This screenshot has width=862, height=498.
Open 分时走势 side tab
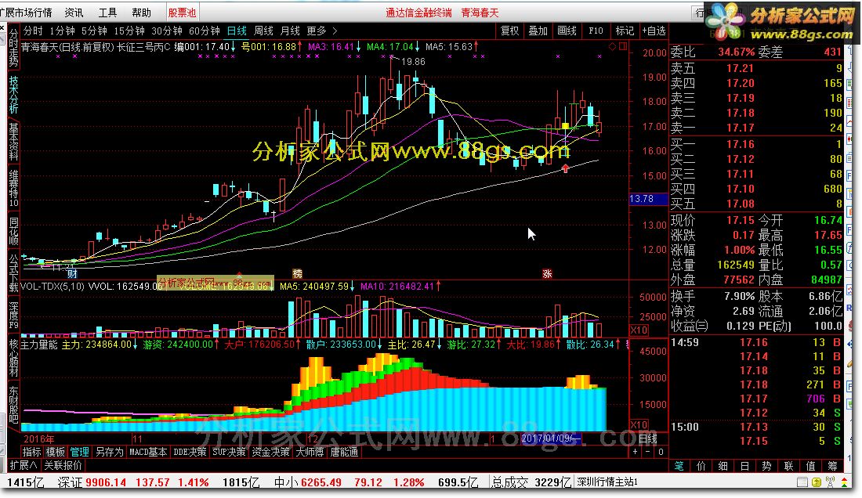(13, 48)
